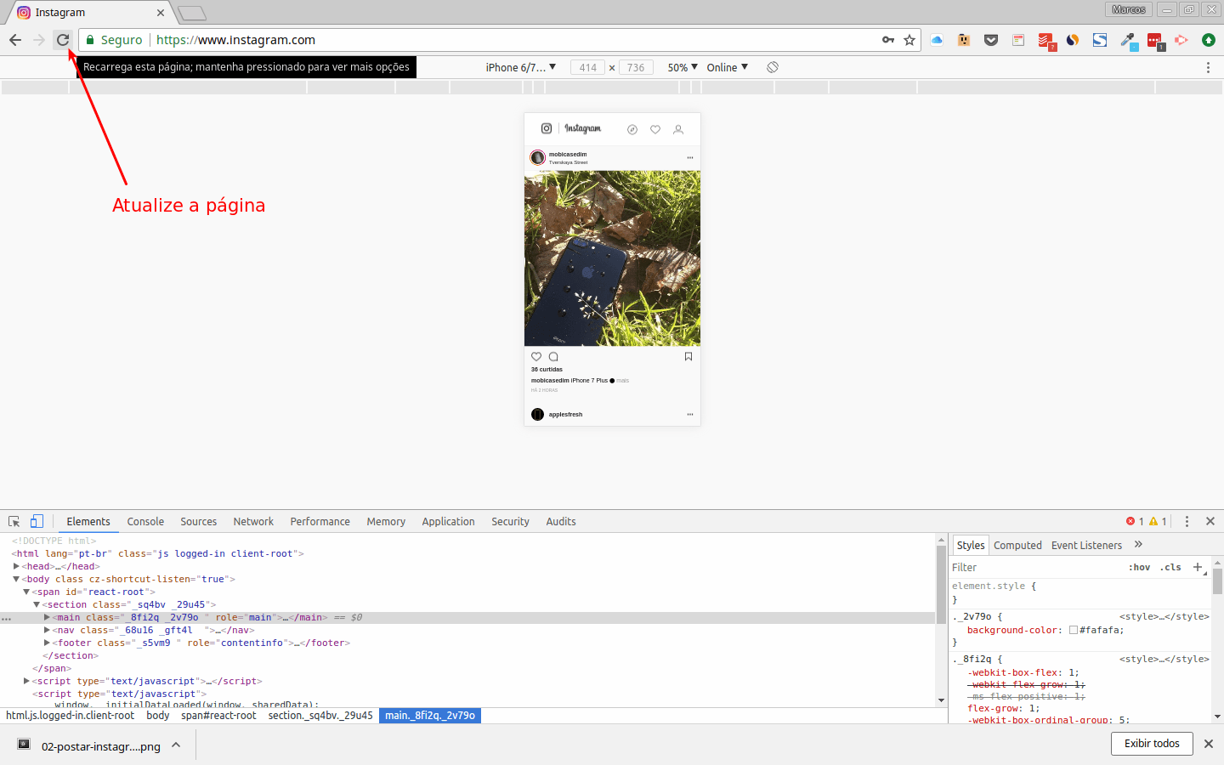Click the viewport height field 736
This screenshot has width=1224, height=765.
click(x=636, y=67)
